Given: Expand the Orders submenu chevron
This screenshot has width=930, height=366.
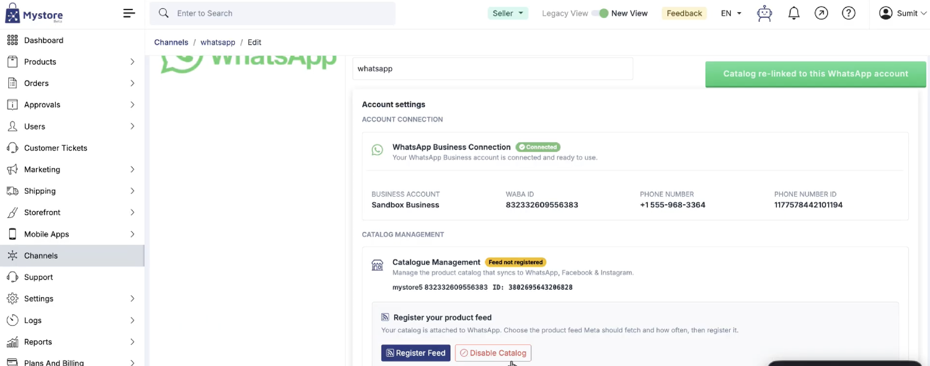Looking at the screenshot, I should tap(132, 83).
